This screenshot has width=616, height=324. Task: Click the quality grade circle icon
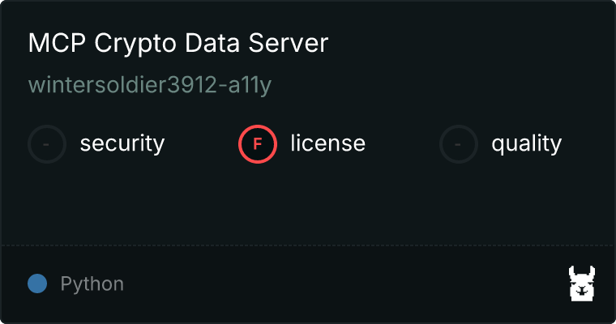point(459,144)
